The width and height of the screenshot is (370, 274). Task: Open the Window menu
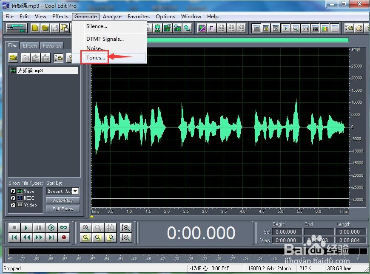191,17
